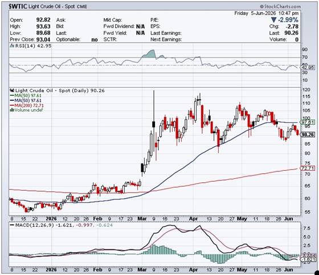
Task: Click the Light Crude Oil - Spot (Daily) legend
Action: (x=60, y=91)
